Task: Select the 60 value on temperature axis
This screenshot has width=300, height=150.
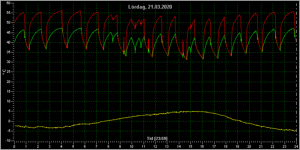Action: click(x=8, y=3)
